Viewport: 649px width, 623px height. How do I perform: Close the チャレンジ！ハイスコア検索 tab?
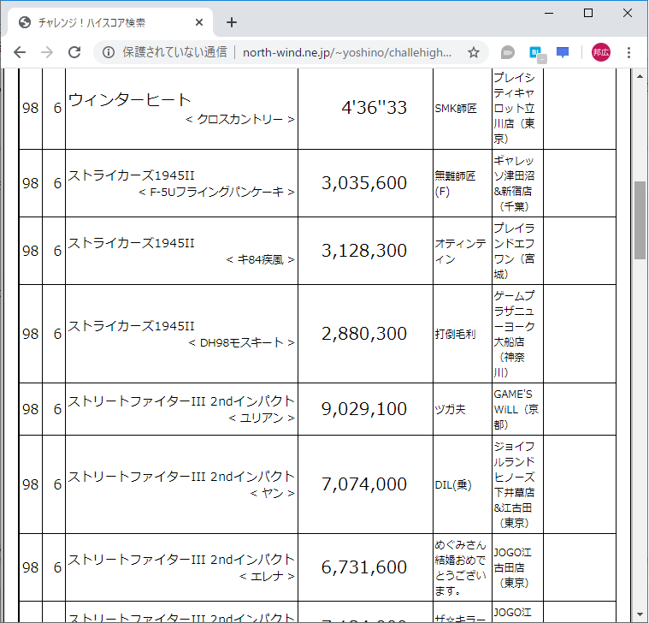click(199, 22)
